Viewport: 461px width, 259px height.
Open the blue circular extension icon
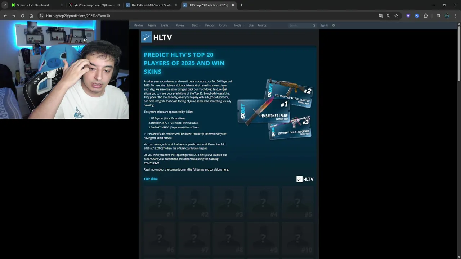tap(417, 16)
